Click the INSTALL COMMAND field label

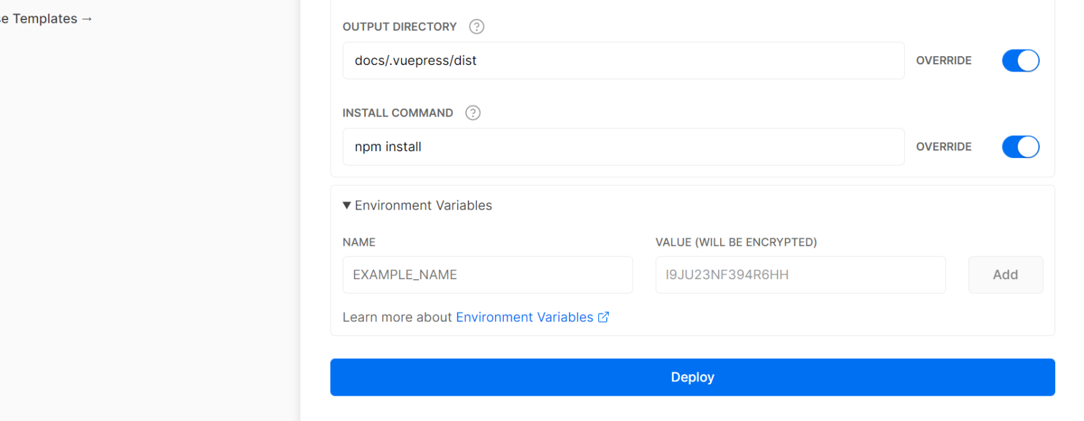coord(397,113)
